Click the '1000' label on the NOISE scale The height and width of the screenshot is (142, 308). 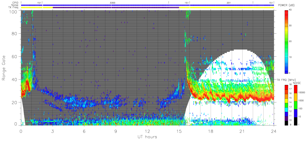(x=301, y=101)
